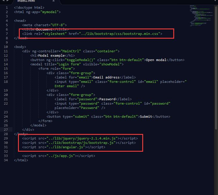Click the bootstrap.js script path
Image resolution: width=218 pixels, height=195 pixels.
click(81, 143)
